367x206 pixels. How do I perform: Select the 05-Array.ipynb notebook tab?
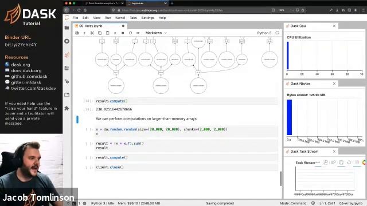coord(100,26)
